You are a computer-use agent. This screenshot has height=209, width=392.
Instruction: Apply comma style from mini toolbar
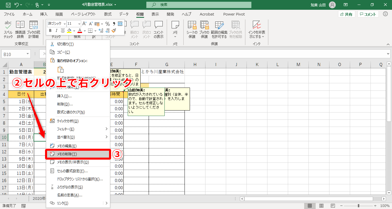click(114, 24)
